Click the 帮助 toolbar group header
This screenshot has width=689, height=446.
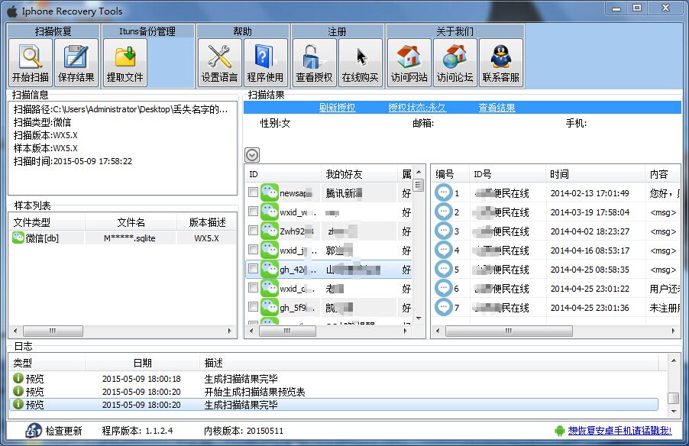pos(243,31)
